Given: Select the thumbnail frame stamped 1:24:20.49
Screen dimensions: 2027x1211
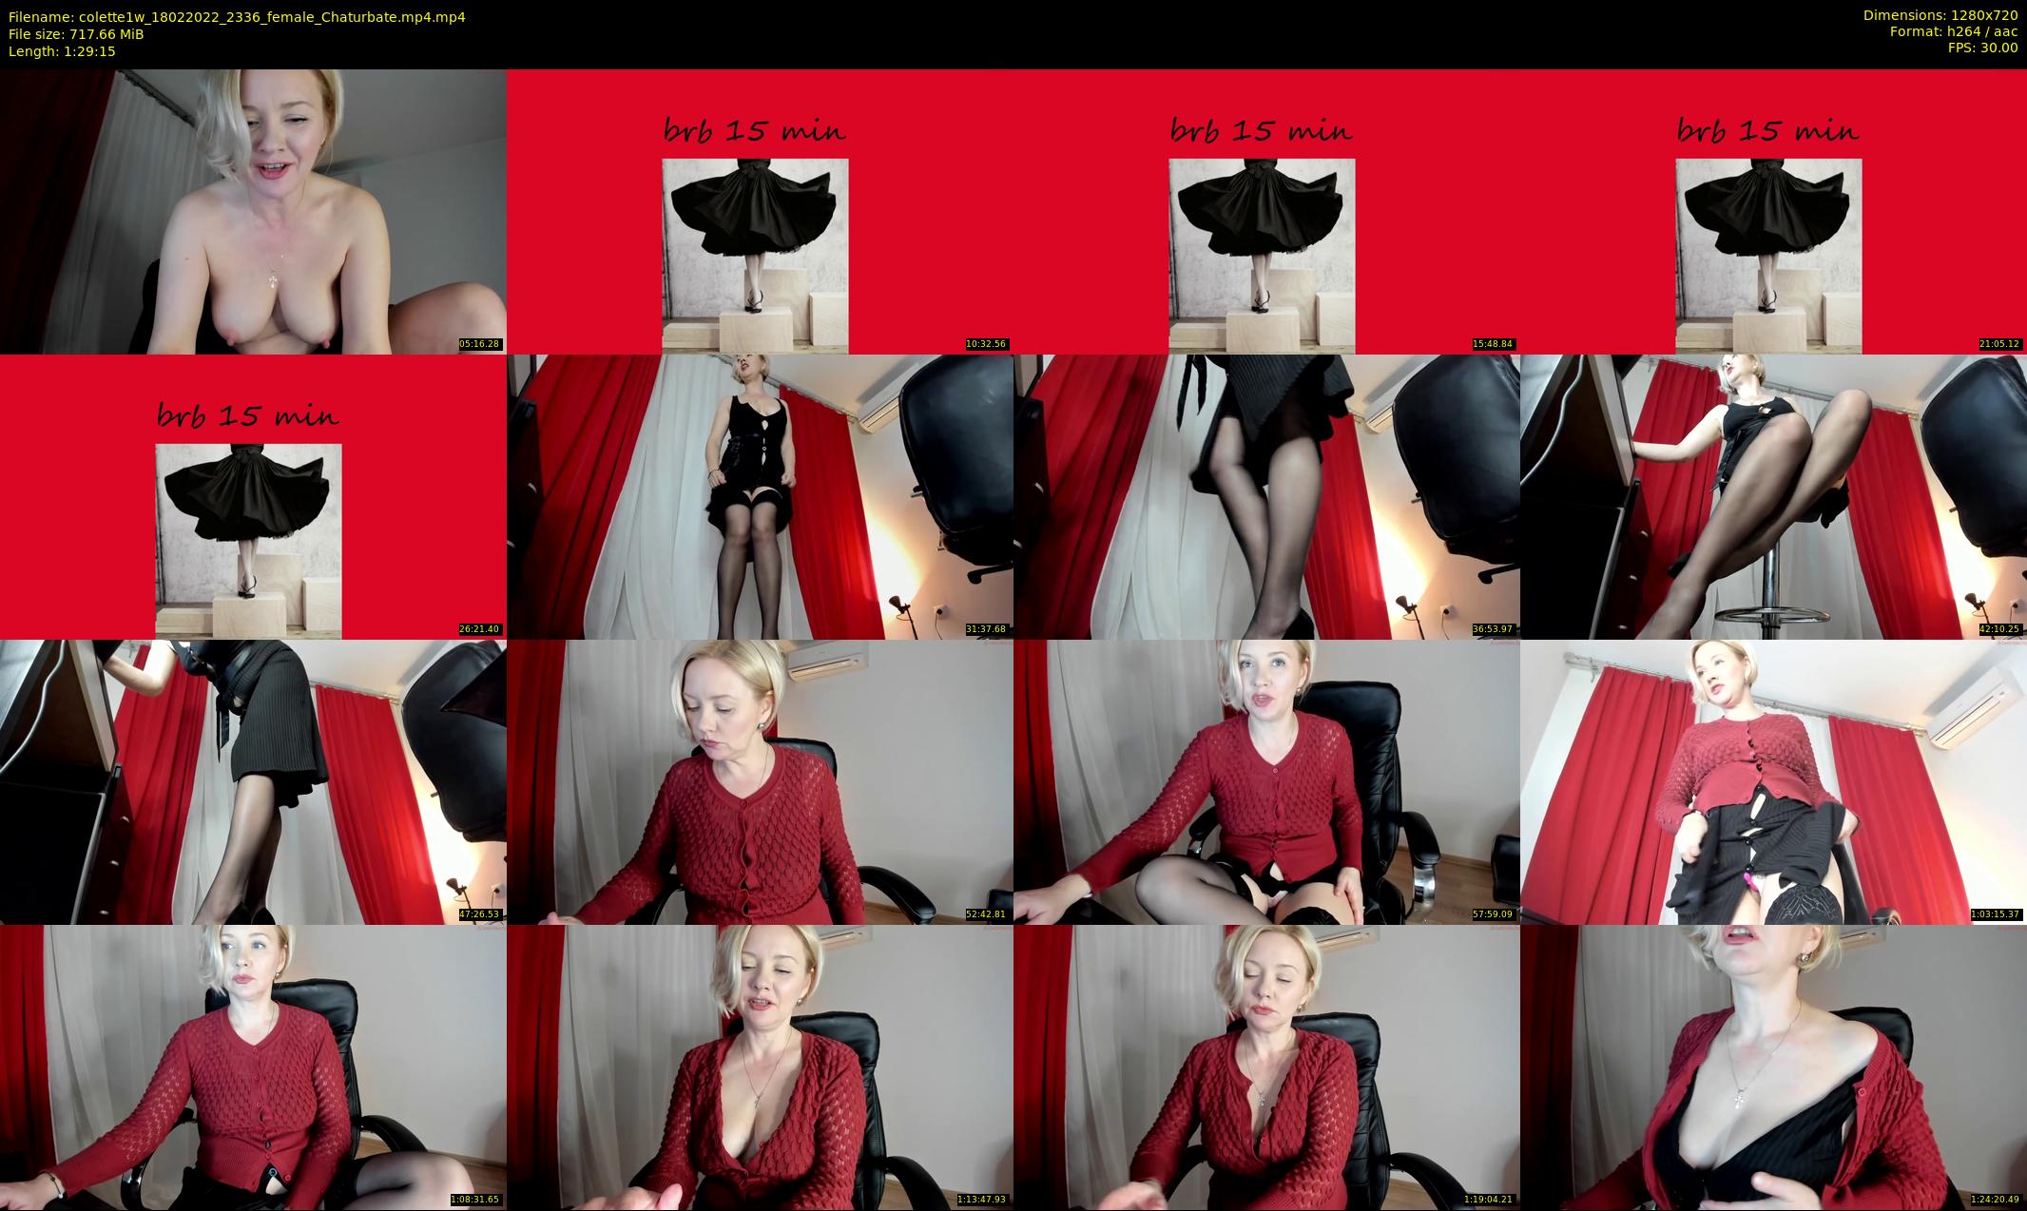Looking at the screenshot, I should click(1773, 1067).
